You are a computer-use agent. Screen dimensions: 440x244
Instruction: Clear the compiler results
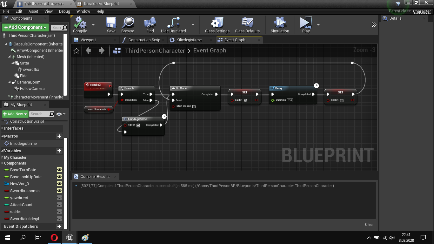click(x=370, y=225)
